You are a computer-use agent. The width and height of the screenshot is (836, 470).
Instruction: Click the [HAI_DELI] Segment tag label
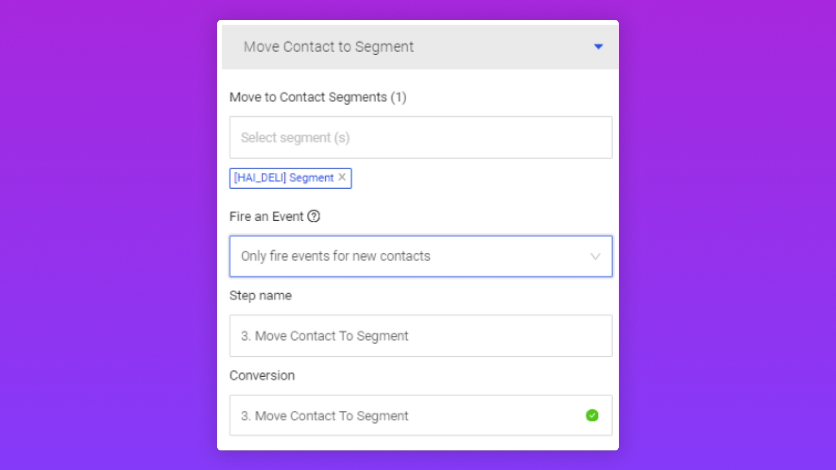(x=283, y=178)
